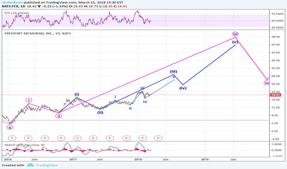
Task: Select the blue (iii) wave label
Action: coord(173,71)
